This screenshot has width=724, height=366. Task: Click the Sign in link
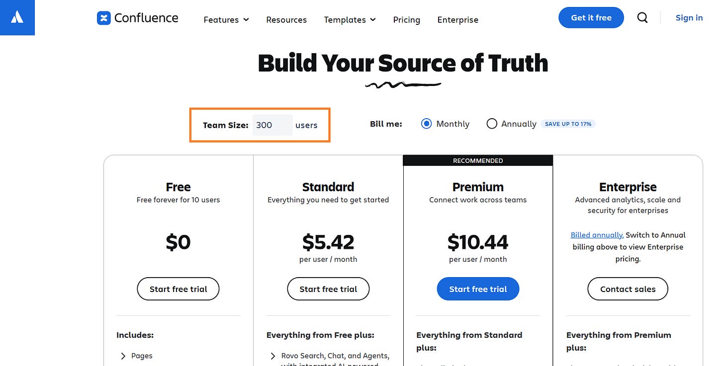(x=689, y=18)
